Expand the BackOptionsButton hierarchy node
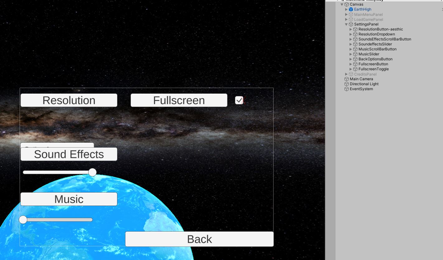 click(350, 59)
